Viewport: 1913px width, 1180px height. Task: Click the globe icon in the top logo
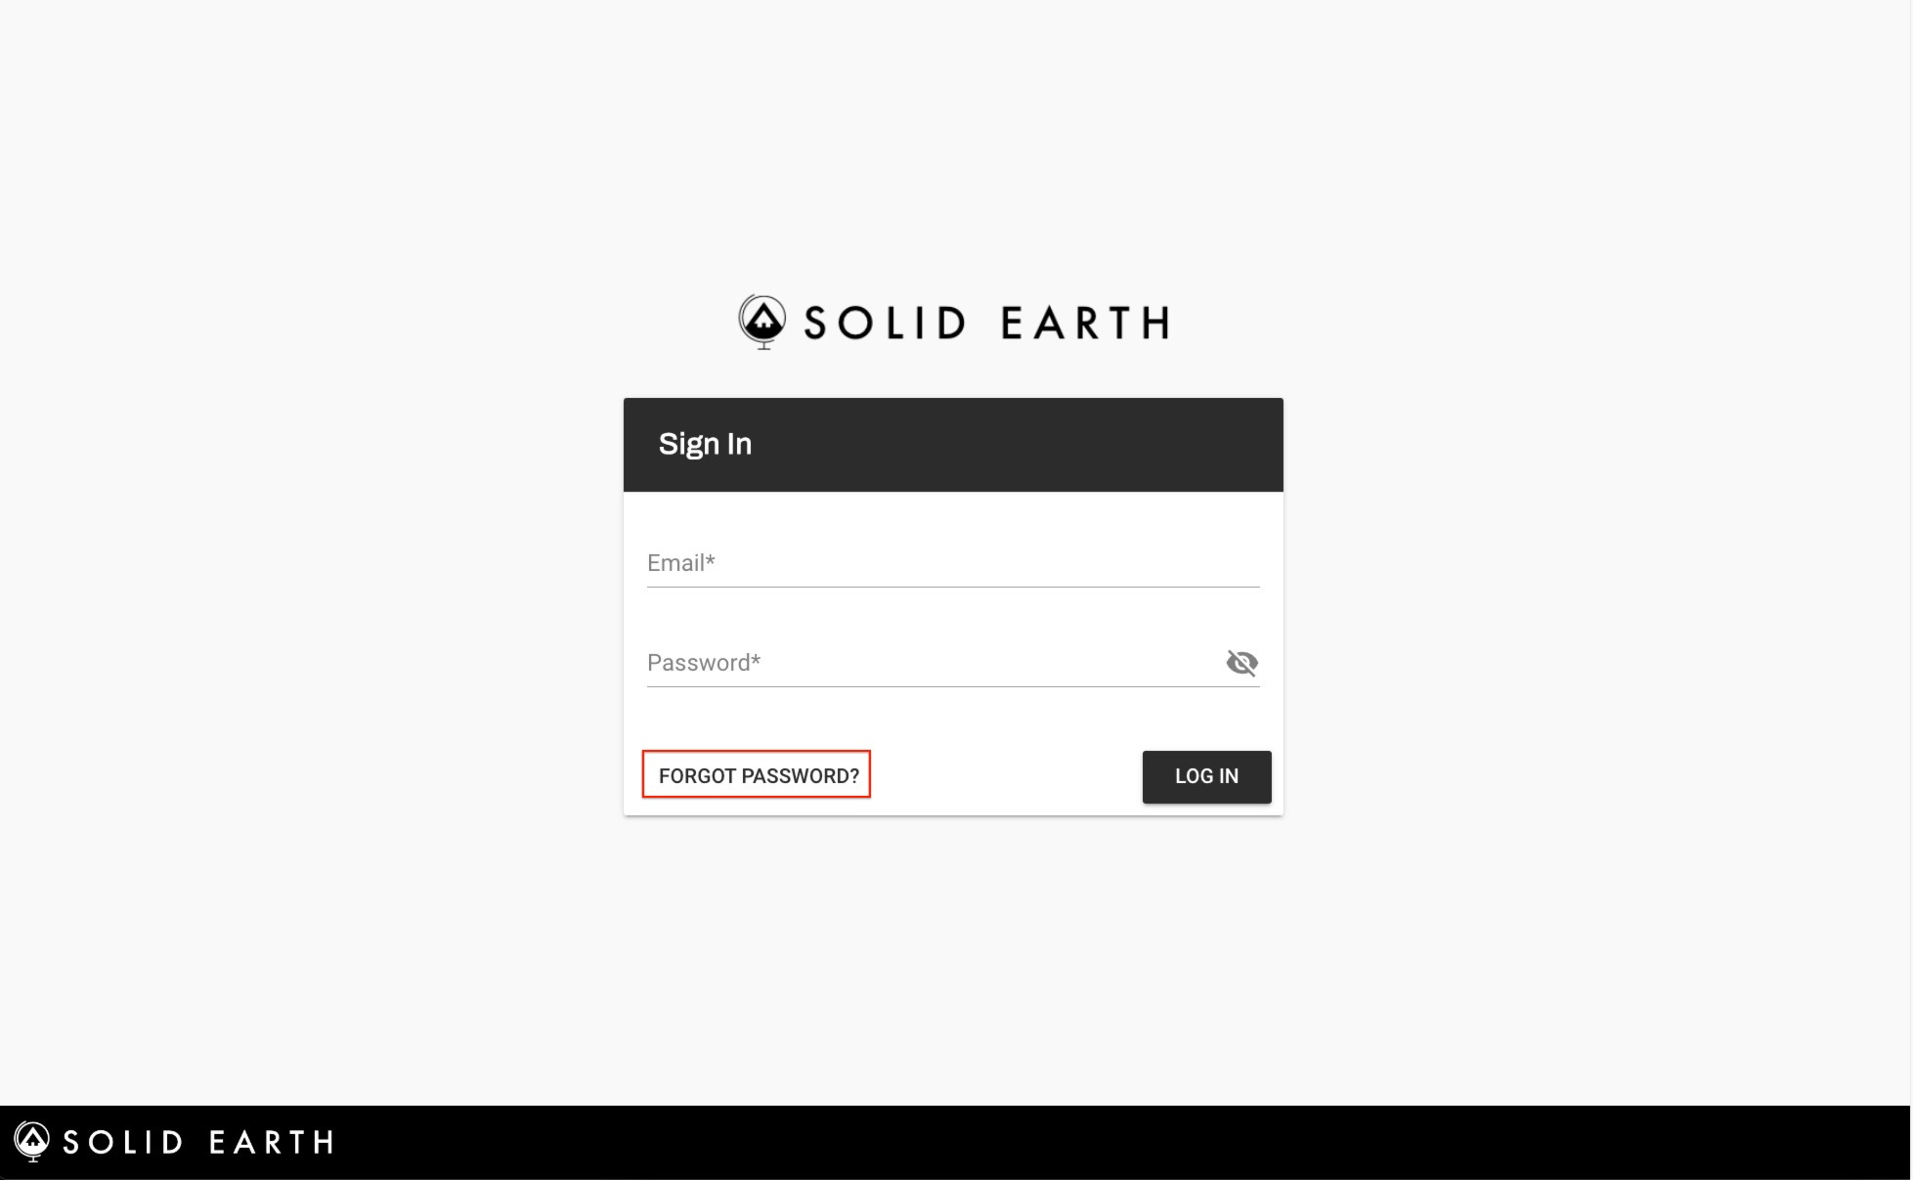(x=762, y=321)
